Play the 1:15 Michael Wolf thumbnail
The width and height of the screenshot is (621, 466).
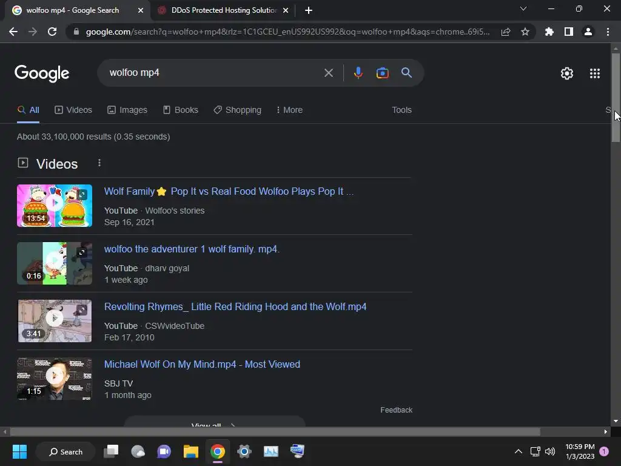tap(54, 379)
